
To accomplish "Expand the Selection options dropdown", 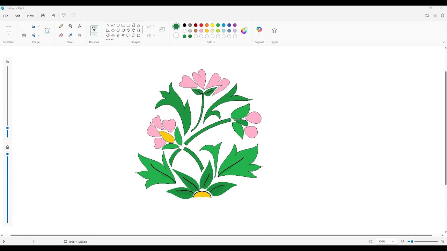I will pyautogui.click(x=9, y=35).
